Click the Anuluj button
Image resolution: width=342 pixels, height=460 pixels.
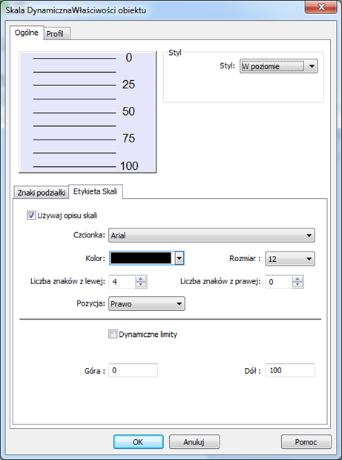pos(194,441)
